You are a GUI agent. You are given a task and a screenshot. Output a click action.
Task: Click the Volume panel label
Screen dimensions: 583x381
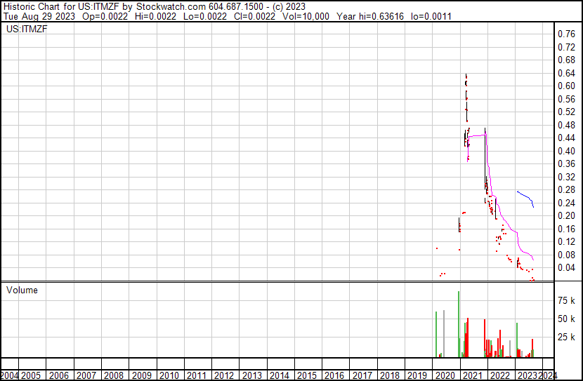point(22,290)
